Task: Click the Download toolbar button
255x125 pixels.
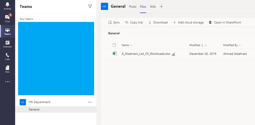Action: (x=158, y=22)
